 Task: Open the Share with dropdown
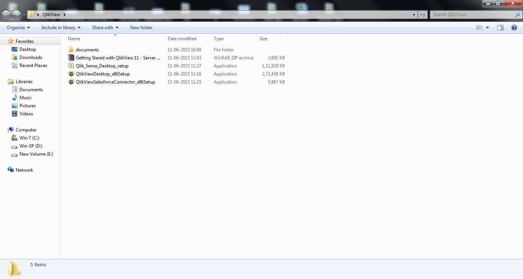click(105, 28)
